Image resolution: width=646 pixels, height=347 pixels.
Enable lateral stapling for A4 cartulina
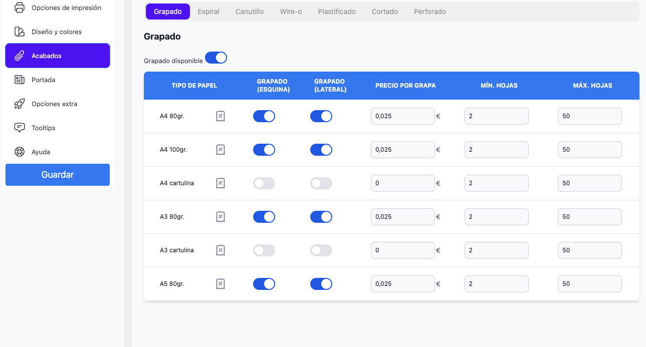tap(321, 183)
